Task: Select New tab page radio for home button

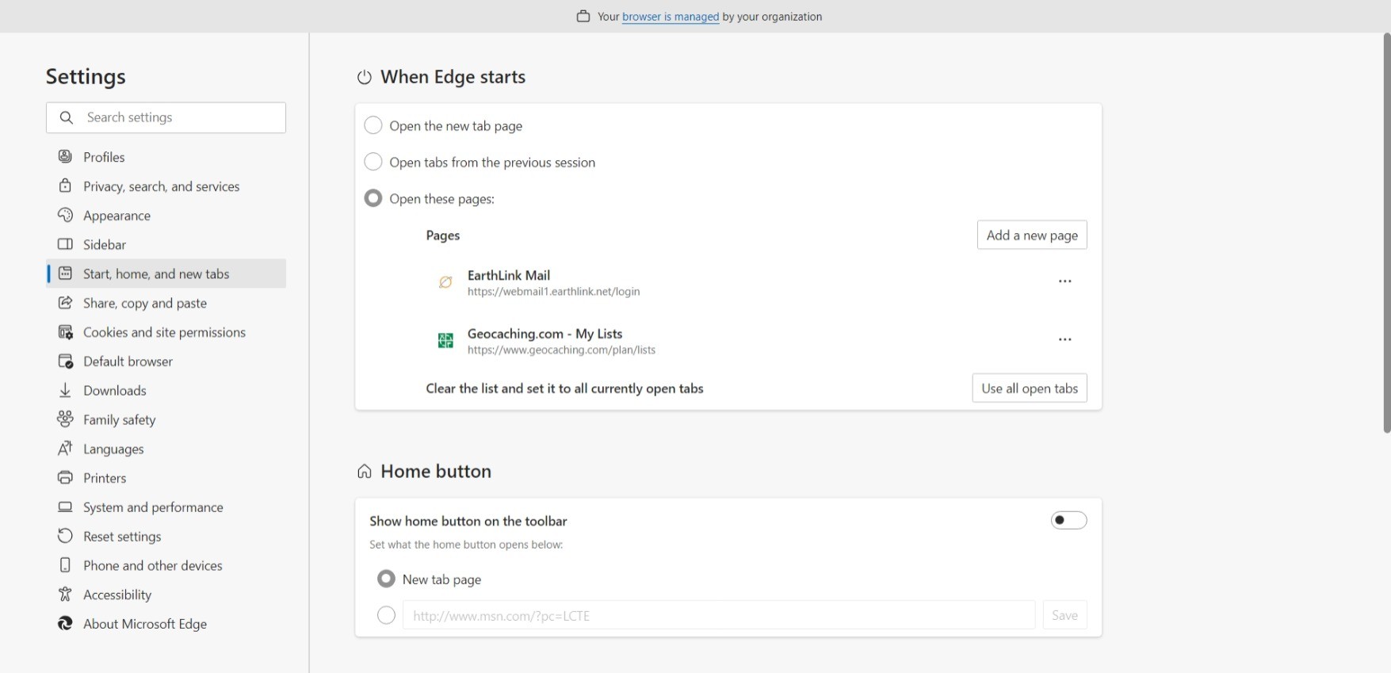Action: 386,579
